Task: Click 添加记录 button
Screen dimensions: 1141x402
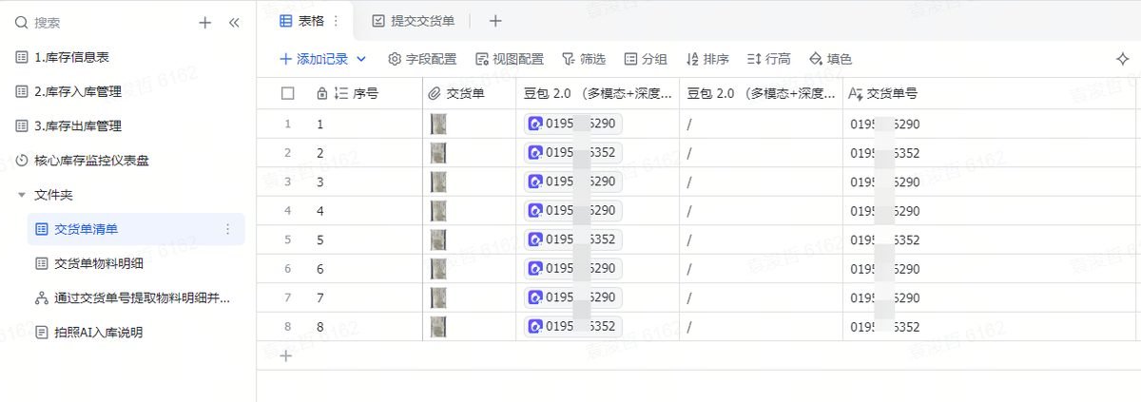Action: [314, 59]
